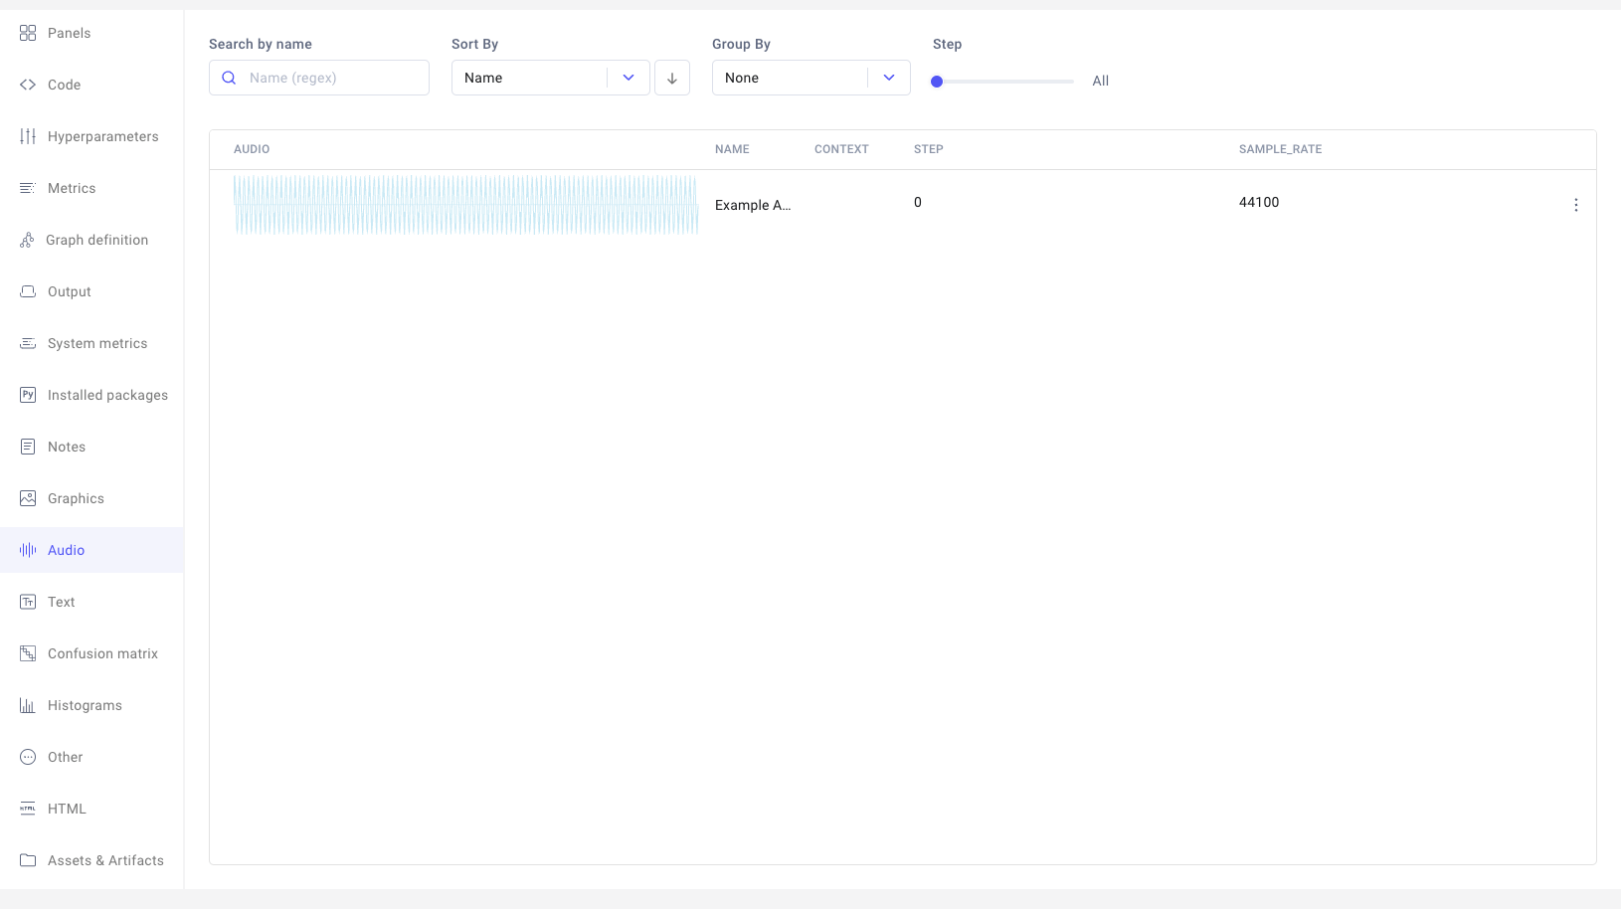Toggle the sort direction arrow
Screen dimensions: 1621x909
(x=672, y=78)
